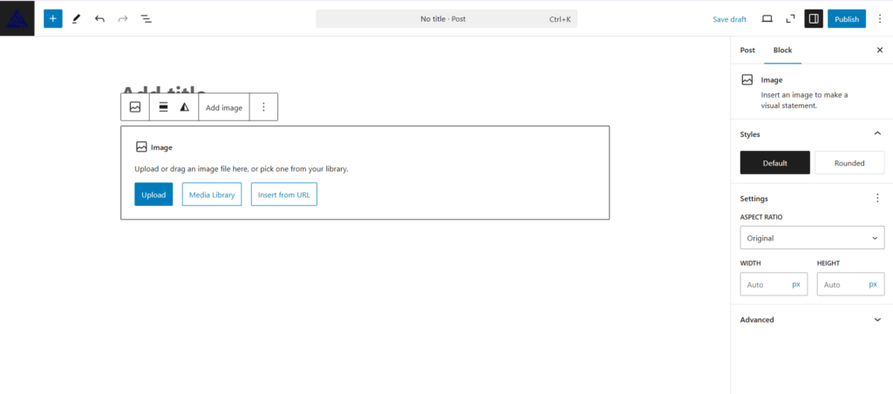
Task: Click the Align icon in block toolbar
Action: [163, 107]
